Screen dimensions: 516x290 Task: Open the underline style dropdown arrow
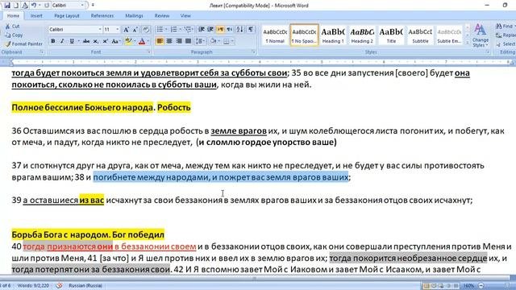(x=78, y=41)
